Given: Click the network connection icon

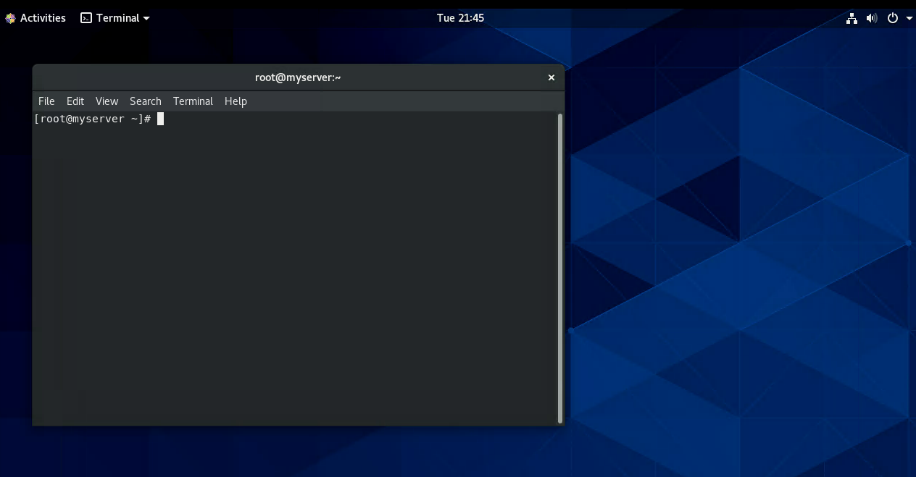Looking at the screenshot, I should point(852,18).
